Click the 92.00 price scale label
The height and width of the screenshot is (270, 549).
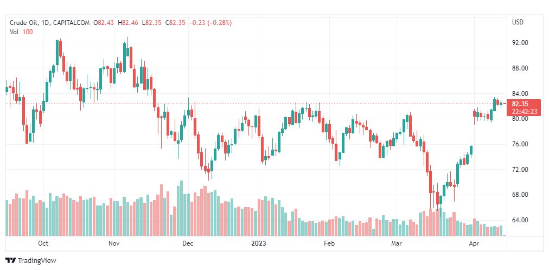tap(520, 43)
